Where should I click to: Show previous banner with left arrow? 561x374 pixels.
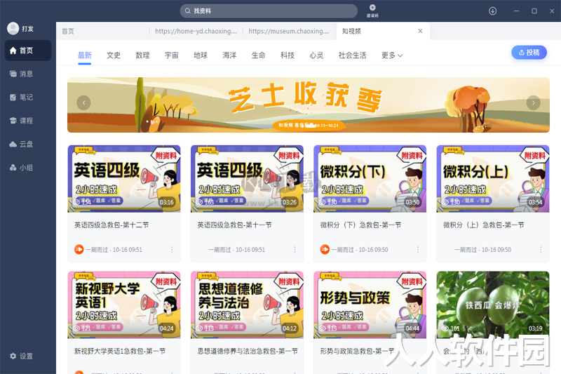(83, 103)
